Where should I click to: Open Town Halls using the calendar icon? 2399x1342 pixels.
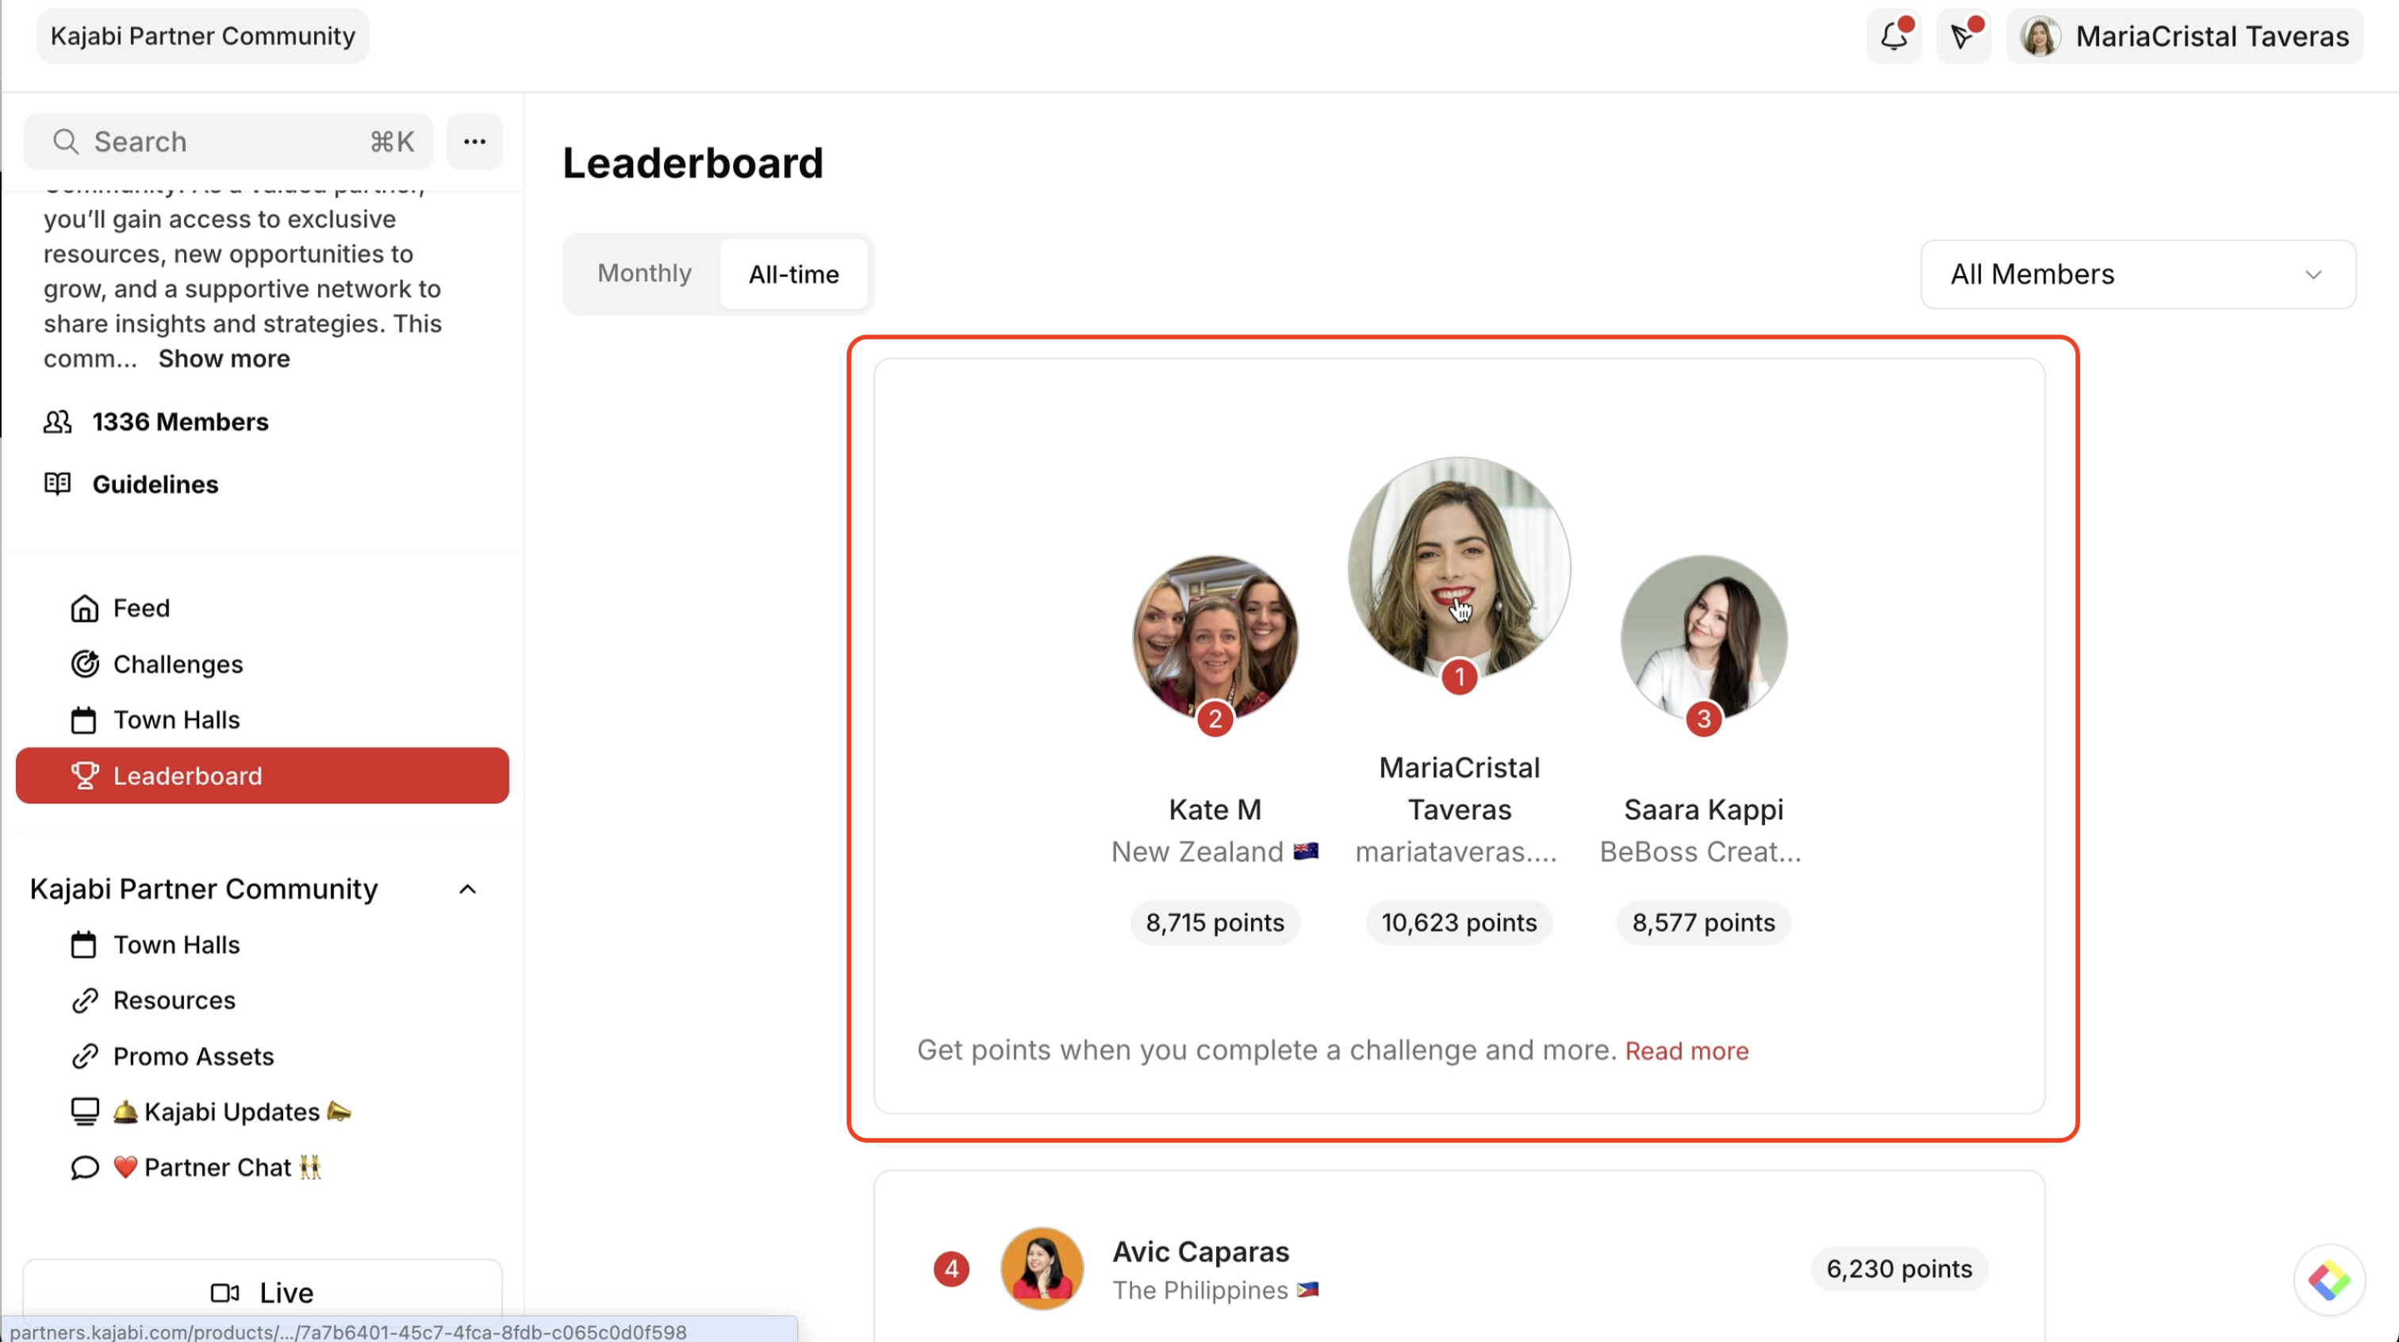tap(85, 719)
